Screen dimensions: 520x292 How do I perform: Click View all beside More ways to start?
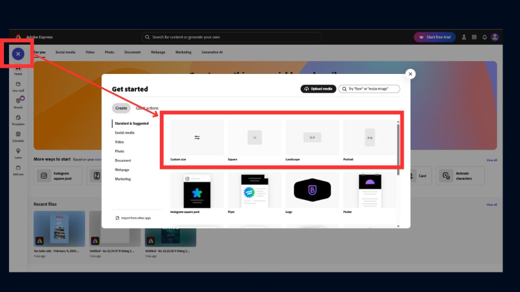(x=491, y=160)
